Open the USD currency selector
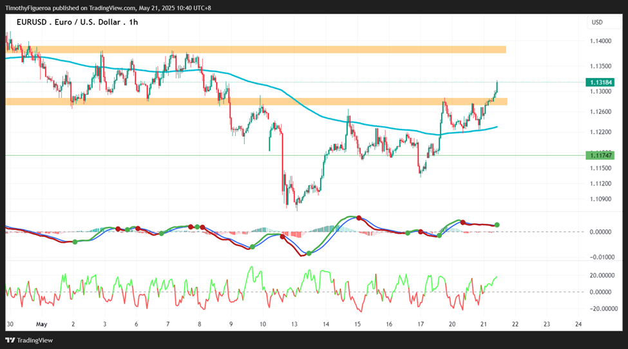The image size is (628, 349). [x=597, y=23]
